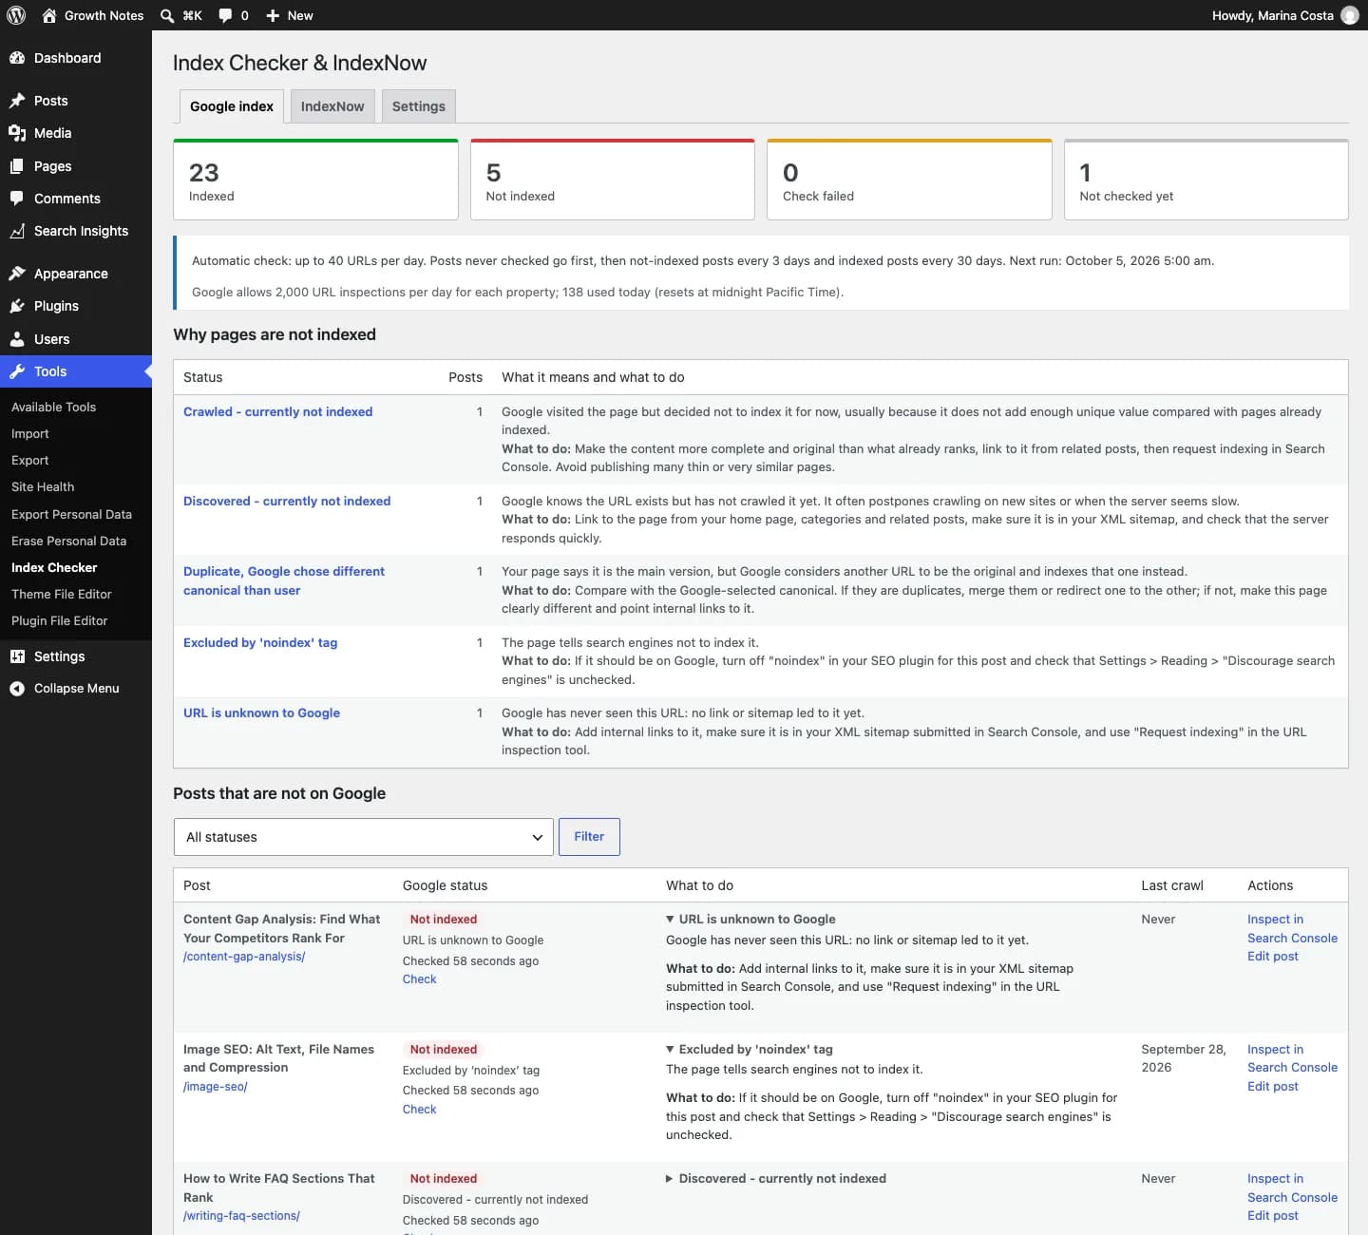Click the WordPress logo icon

click(x=16, y=15)
